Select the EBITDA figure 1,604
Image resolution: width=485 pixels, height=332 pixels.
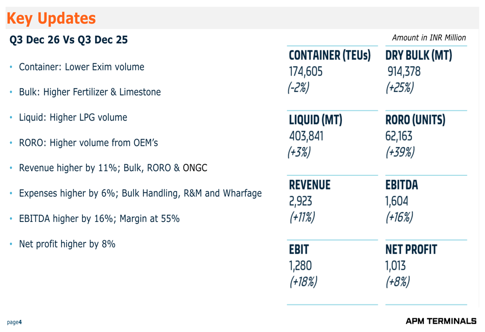(397, 201)
